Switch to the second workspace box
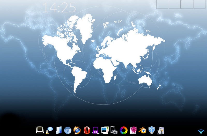Screen dimensions: 207x136 pos(175,4)
